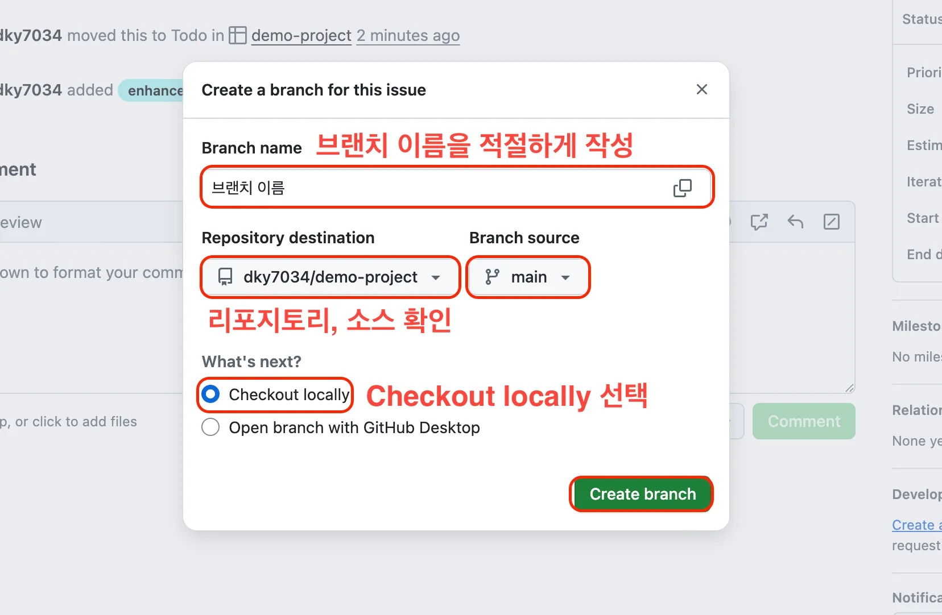Click the slash commands square icon
Screen dimensions: 942x615
click(832, 222)
